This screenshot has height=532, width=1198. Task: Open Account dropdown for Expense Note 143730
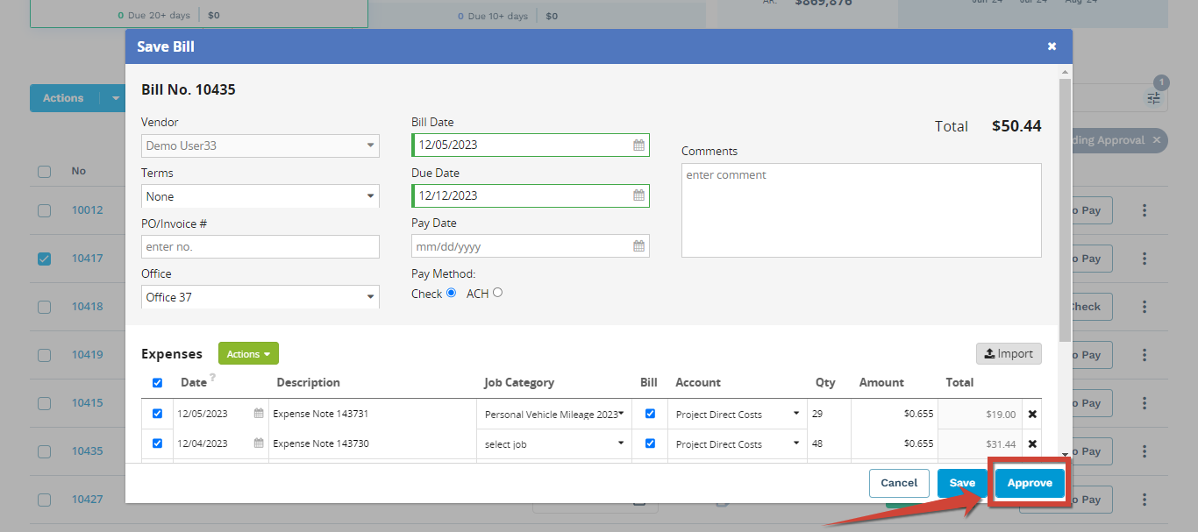(x=738, y=444)
